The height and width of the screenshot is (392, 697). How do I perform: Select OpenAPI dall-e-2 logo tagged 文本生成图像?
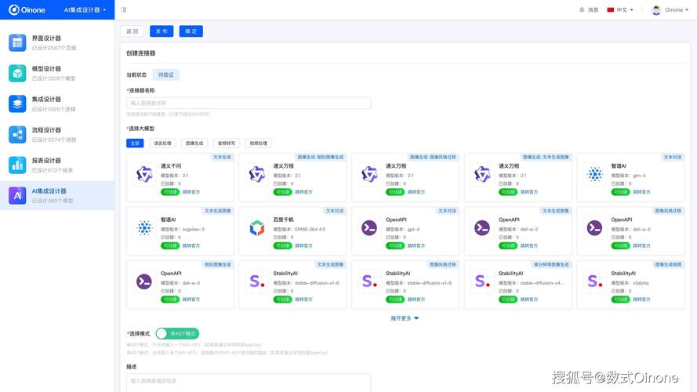point(482,228)
